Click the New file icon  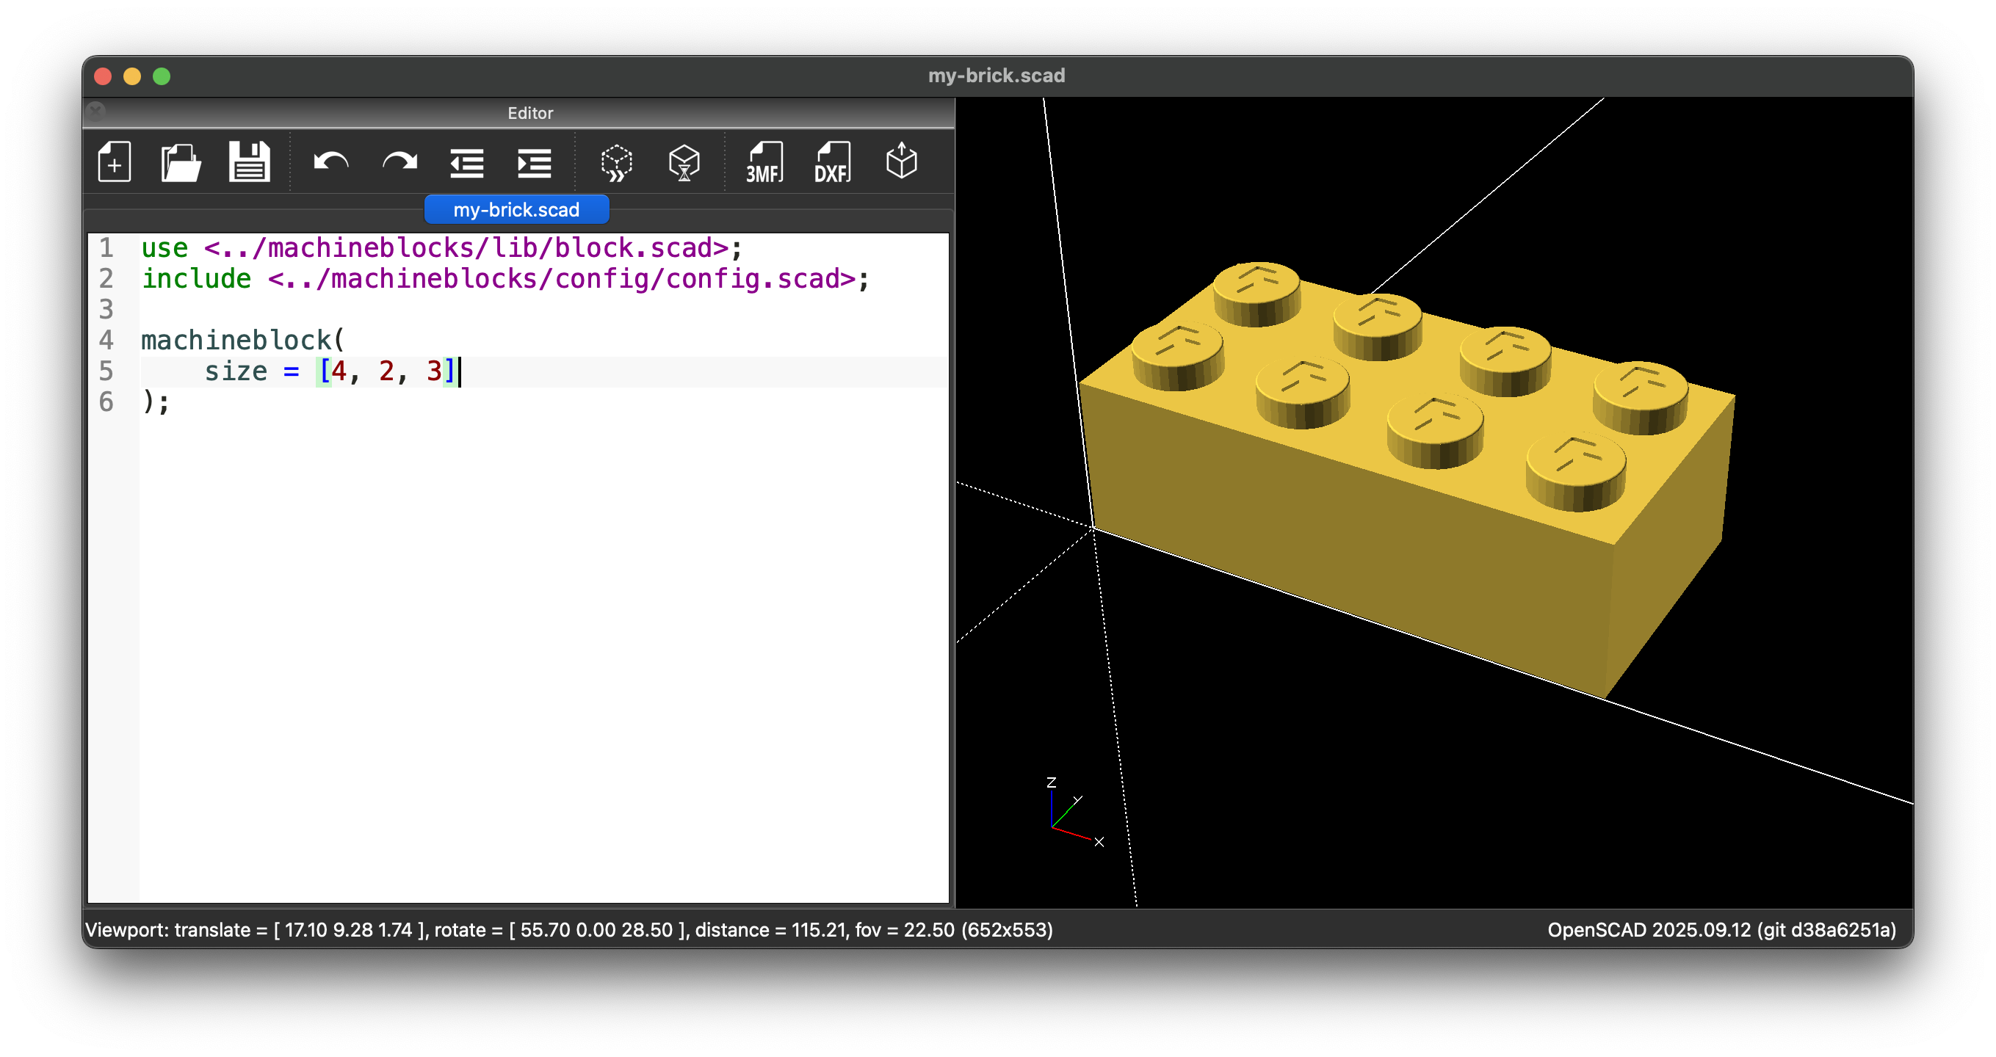(115, 163)
